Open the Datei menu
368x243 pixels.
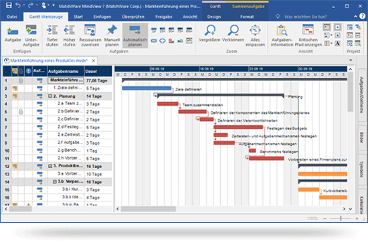pyautogui.click(x=12, y=17)
